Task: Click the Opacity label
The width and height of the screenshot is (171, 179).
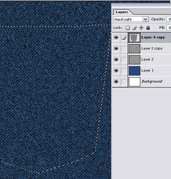Action: (x=158, y=19)
